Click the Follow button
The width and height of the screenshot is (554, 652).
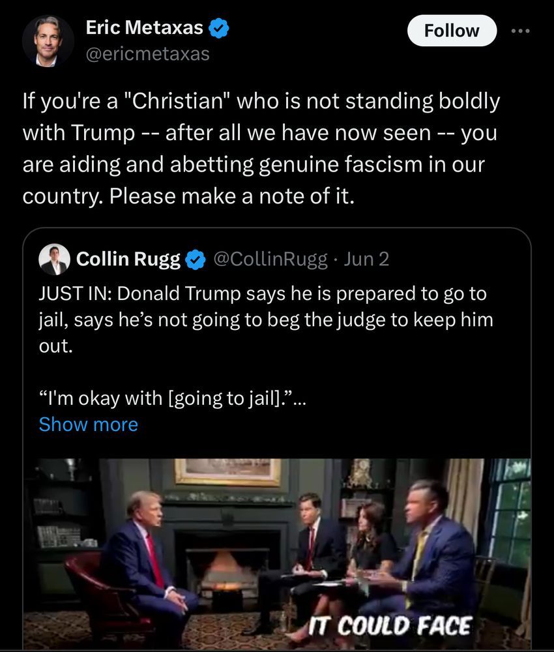(452, 31)
